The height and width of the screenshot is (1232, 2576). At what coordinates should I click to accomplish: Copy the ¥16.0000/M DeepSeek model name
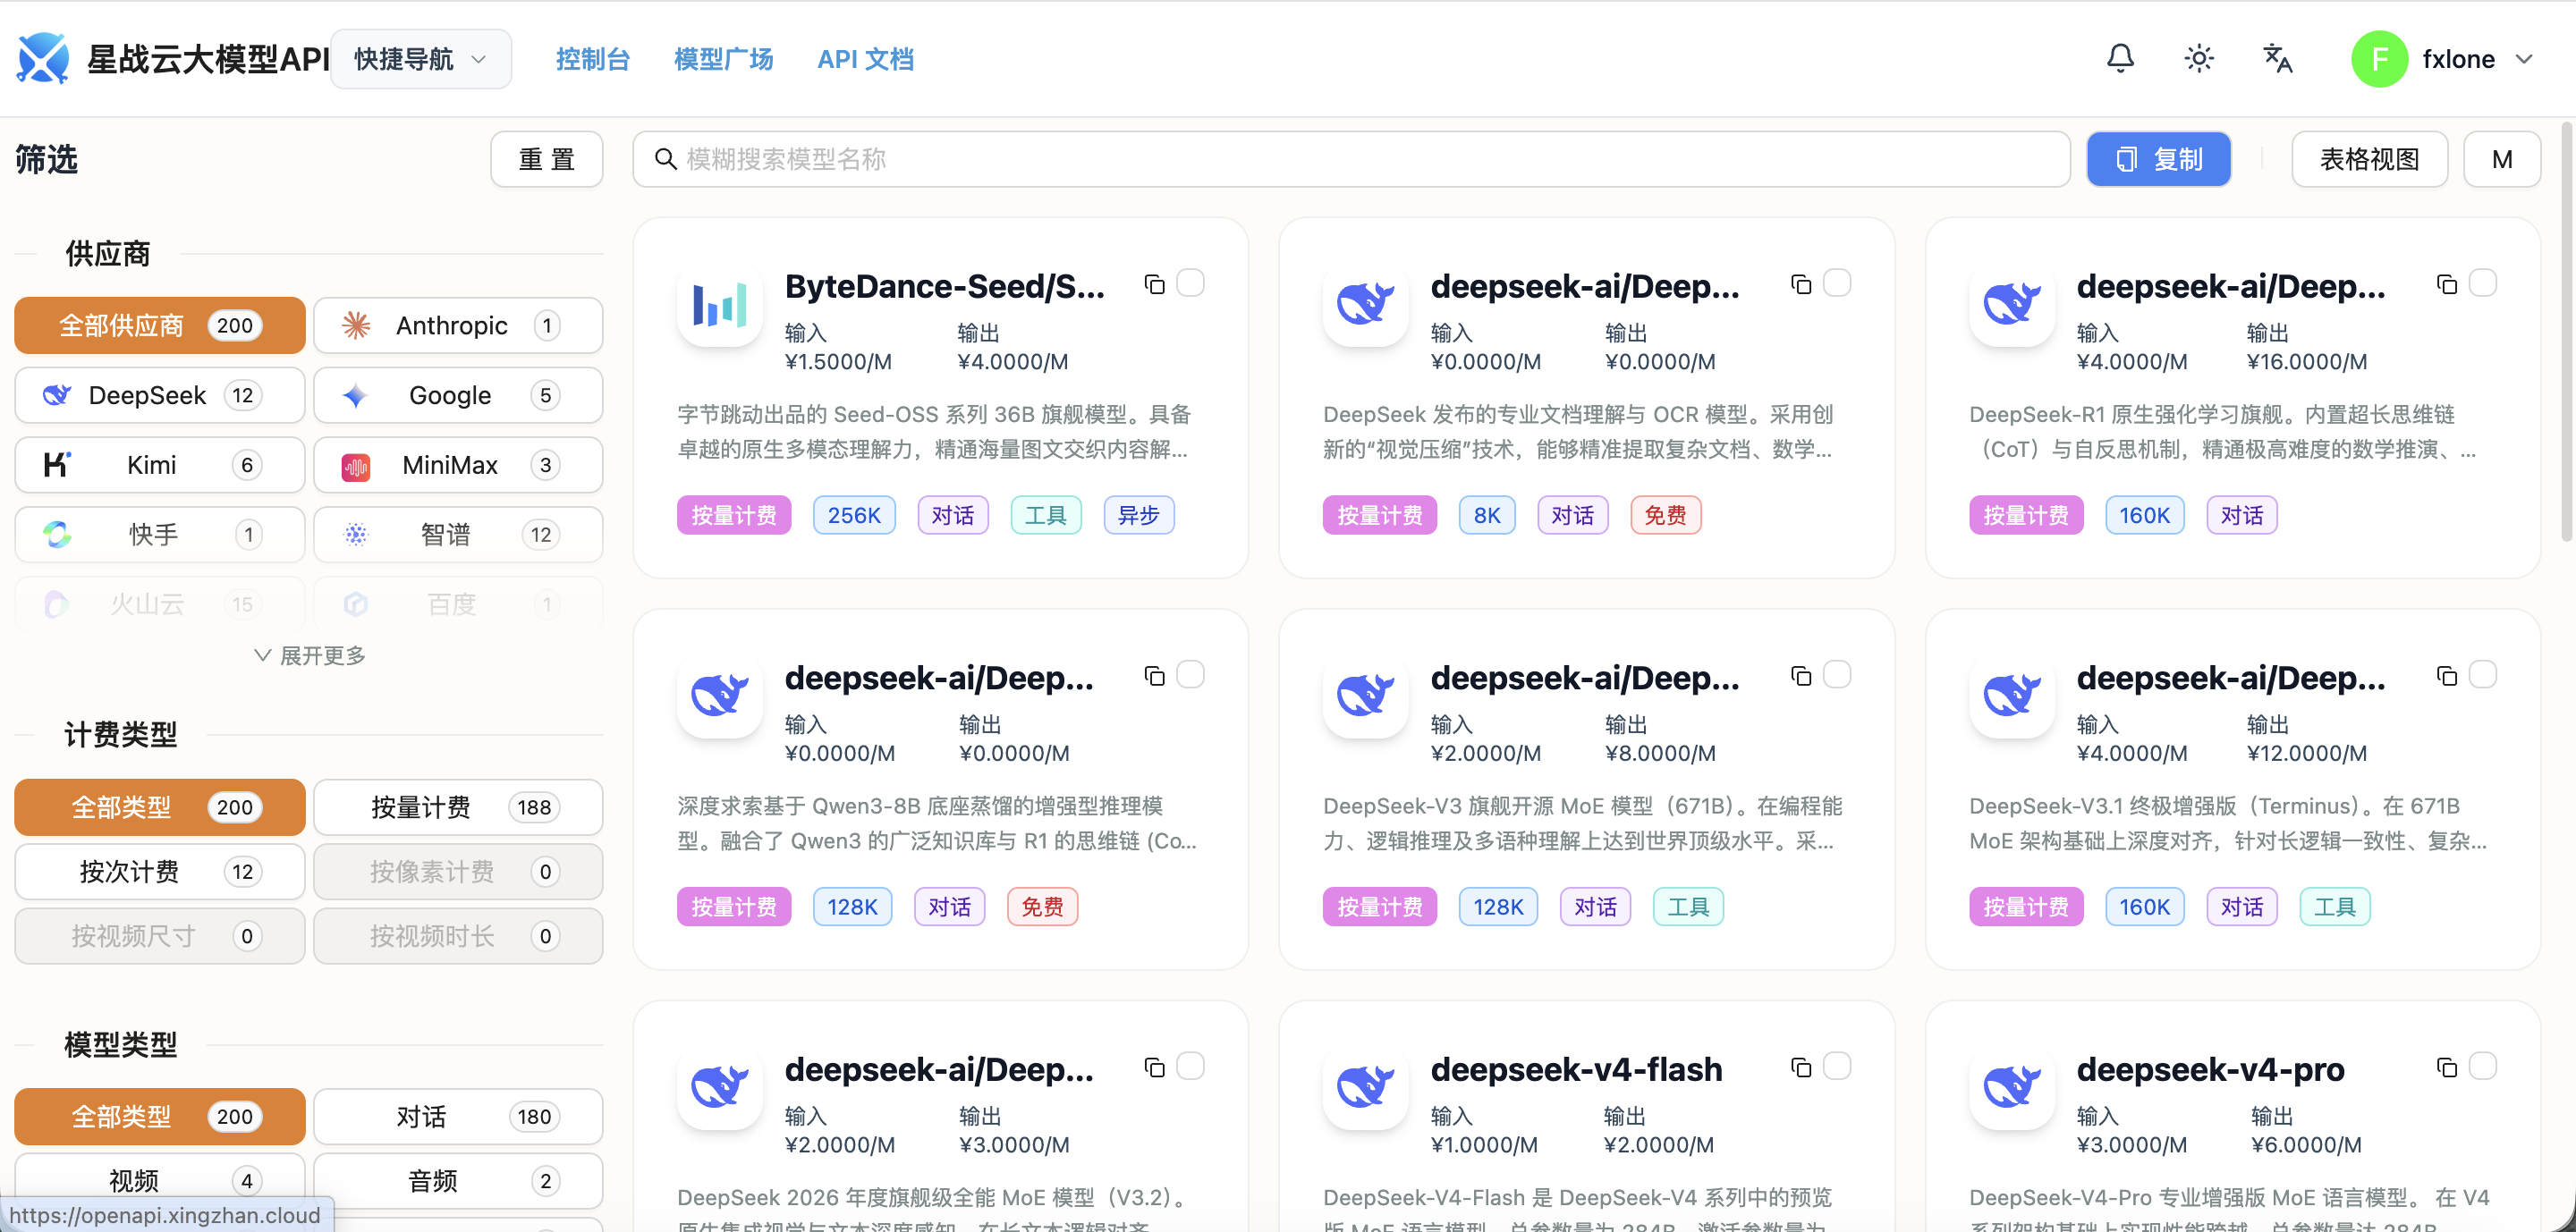(2447, 285)
